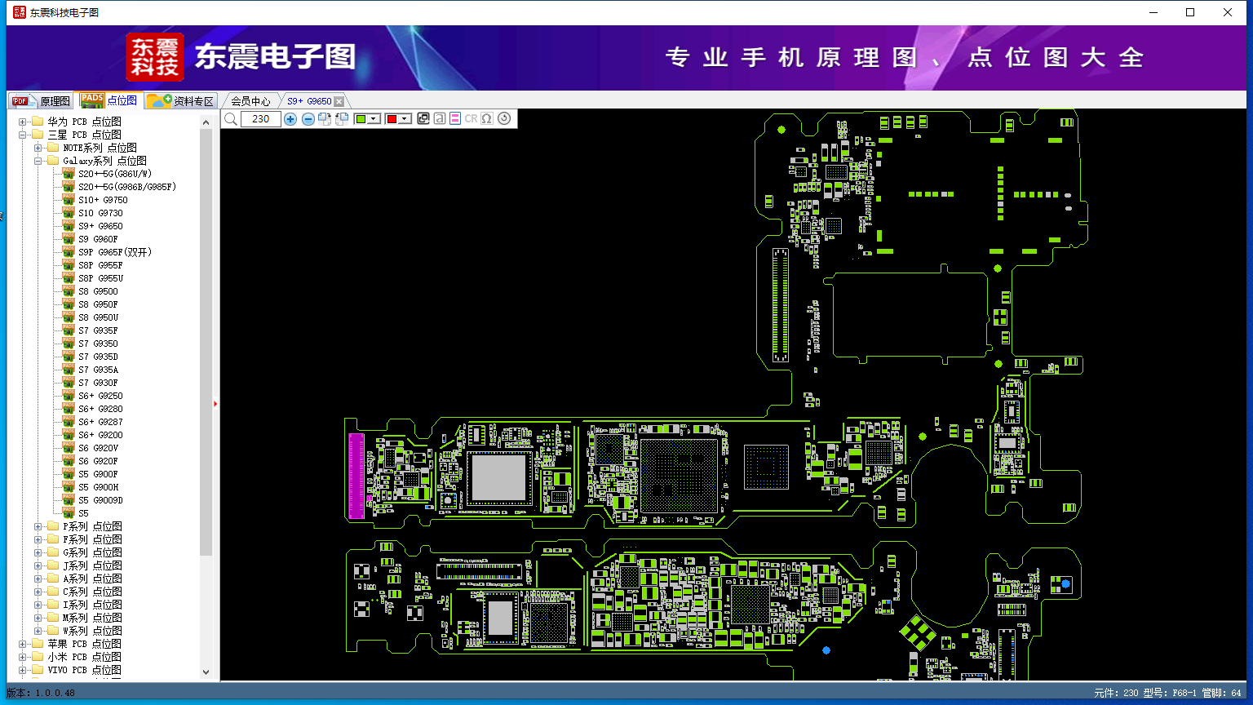The height and width of the screenshot is (705, 1253).
Task: Toggle the CR component filter
Action: coord(471,118)
